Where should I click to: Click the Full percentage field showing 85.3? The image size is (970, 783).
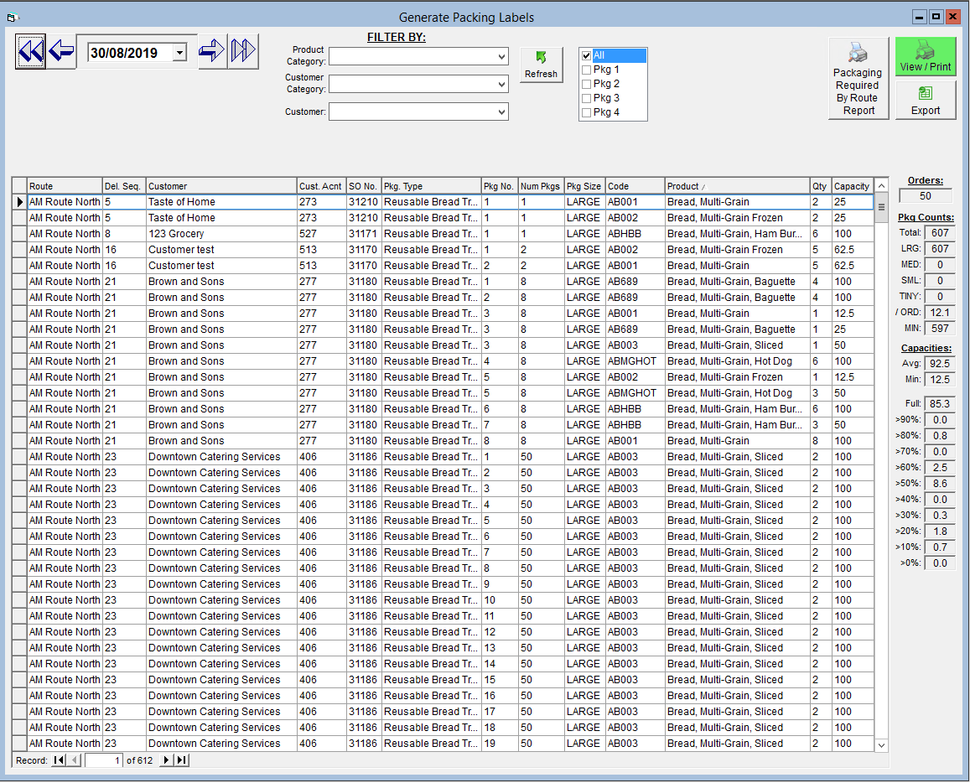(x=940, y=404)
